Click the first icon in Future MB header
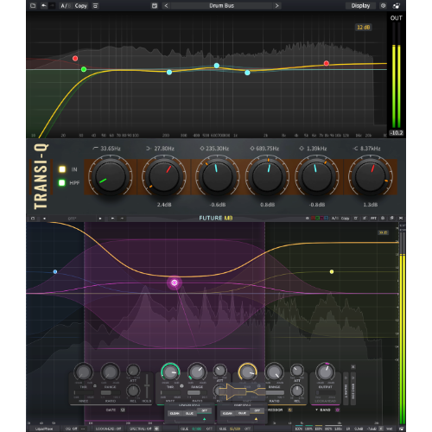This screenshot has height=432, width=432. coord(33,219)
